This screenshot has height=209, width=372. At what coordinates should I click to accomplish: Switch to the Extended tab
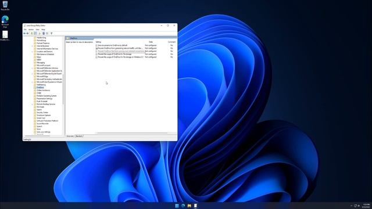coord(70,136)
